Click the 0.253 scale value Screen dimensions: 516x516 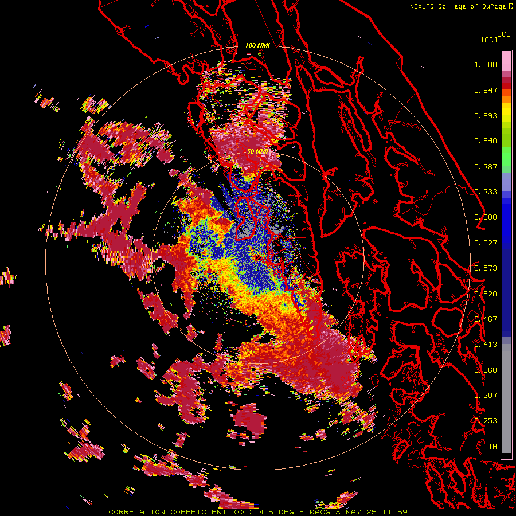click(486, 421)
